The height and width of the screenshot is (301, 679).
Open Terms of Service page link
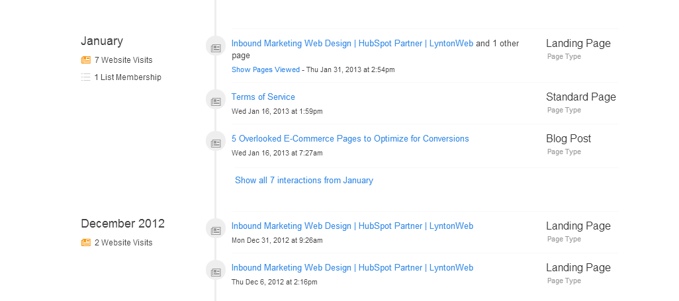[x=263, y=97]
